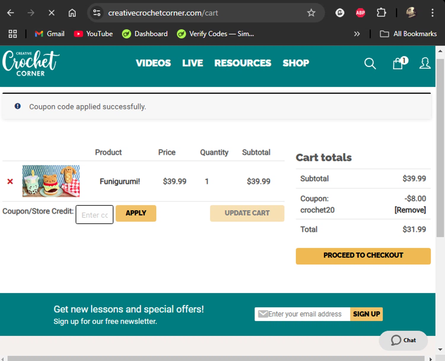Click PROCEED TO CHECKOUT
This screenshot has width=445, height=361.
tap(363, 256)
